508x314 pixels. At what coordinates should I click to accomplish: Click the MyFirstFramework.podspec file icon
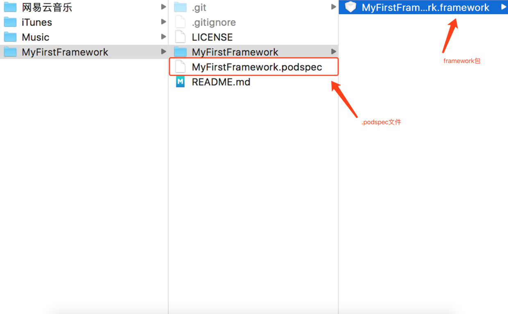(x=180, y=67)
